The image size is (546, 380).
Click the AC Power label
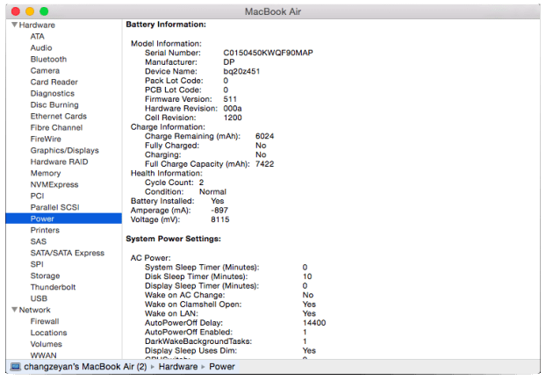coord(150,258)
